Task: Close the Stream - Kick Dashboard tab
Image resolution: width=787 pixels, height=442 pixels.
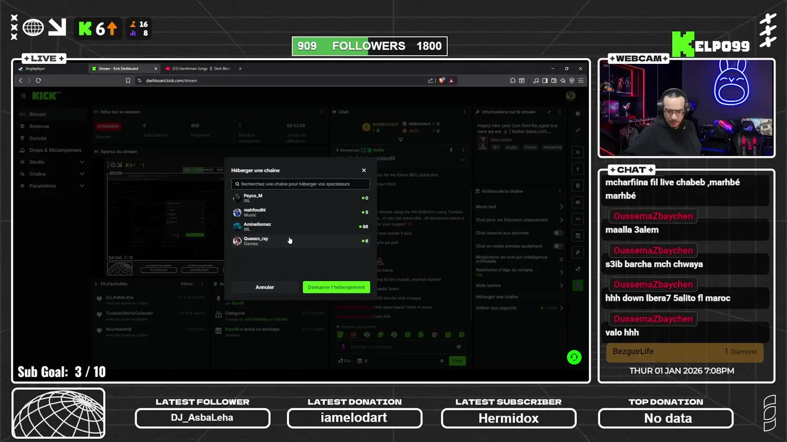Action: point(156,69)
